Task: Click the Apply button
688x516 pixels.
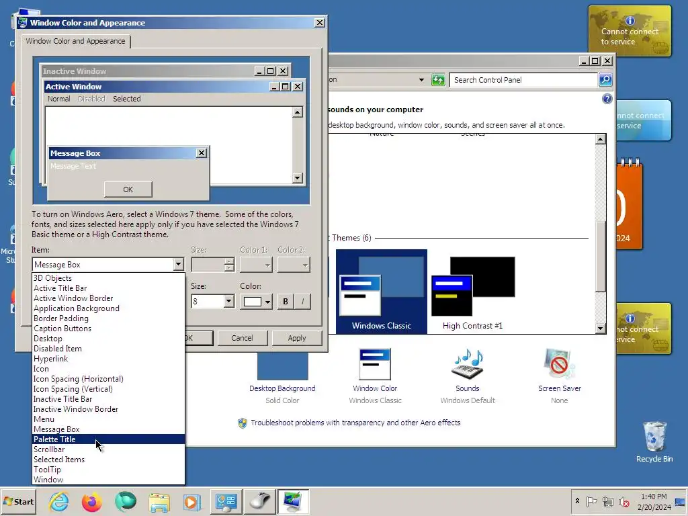Action: coord(297,338)
